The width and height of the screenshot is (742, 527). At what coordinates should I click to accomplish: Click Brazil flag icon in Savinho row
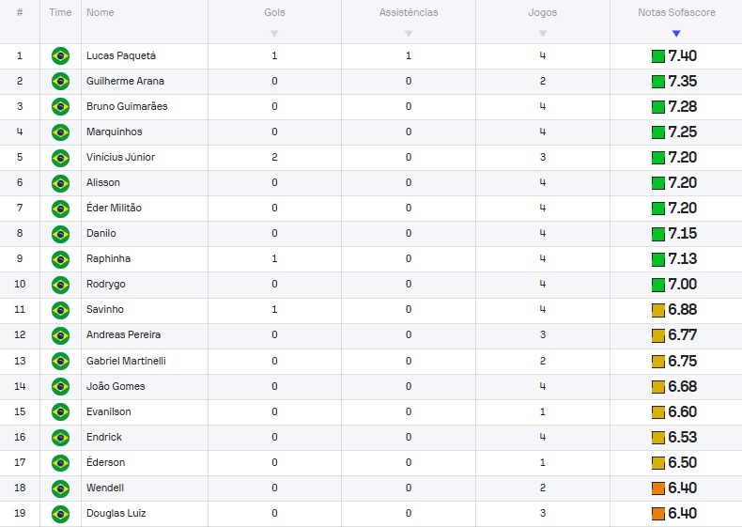(60, 310)
